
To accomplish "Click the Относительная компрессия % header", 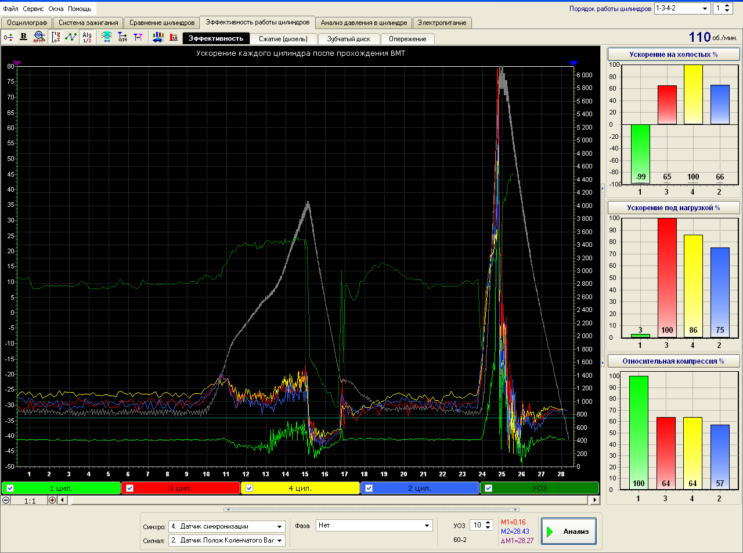I will (673, 361).
